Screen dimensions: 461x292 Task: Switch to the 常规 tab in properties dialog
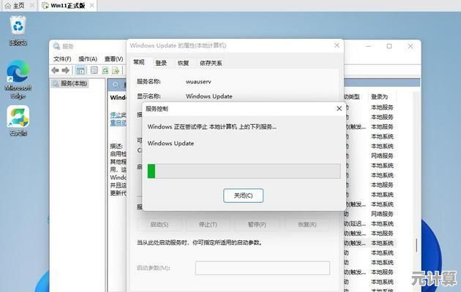point(139,62)
